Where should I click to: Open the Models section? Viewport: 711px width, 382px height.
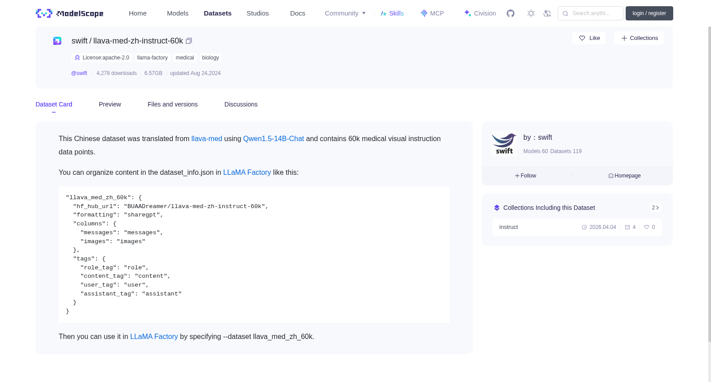click(x=178, y=13)
